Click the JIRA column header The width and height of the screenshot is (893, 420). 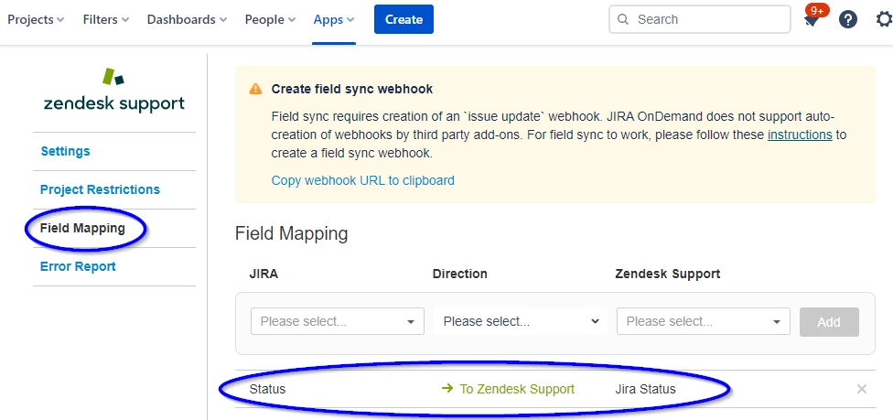click(x=264, y=274)
